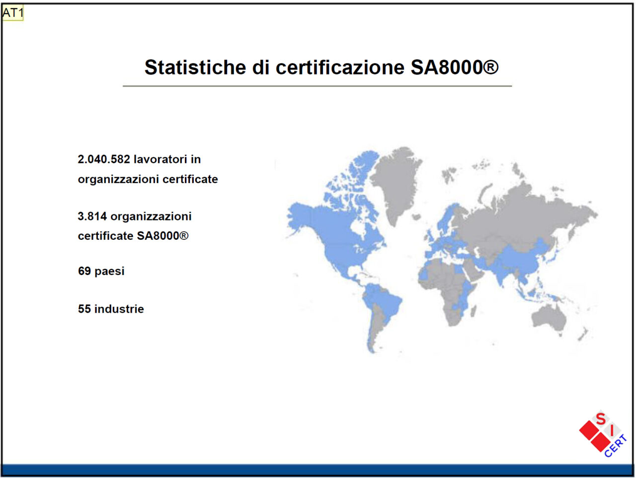Viewport: 636px width, 478px height.
Task: Select the red S square in SI CERT logo
Action: click(601, 418)
